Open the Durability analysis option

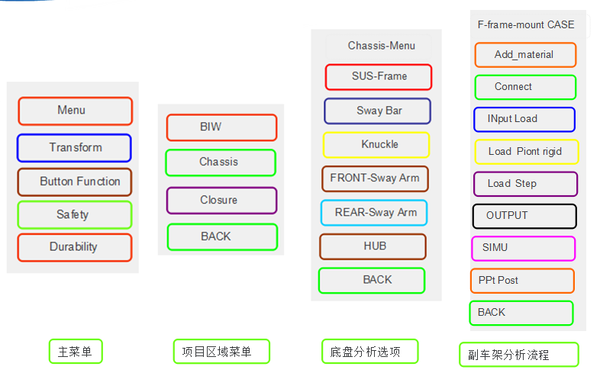coord(74,247)
